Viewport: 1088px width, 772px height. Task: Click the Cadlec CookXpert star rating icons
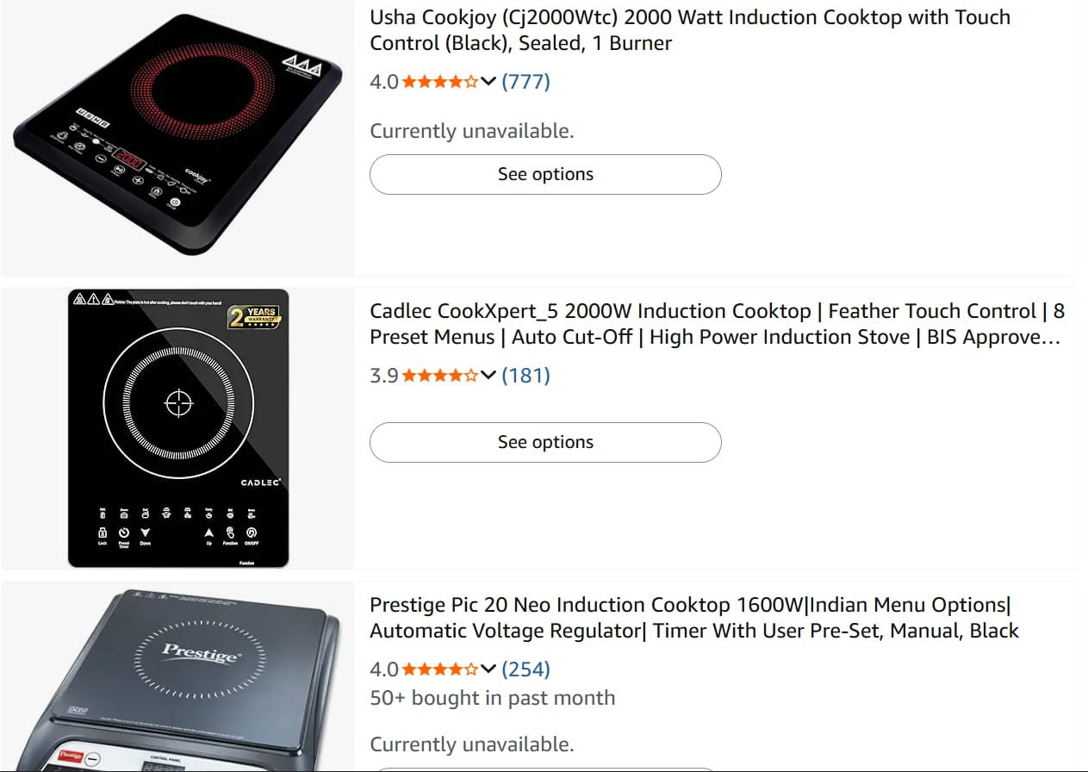click(x=439, y=376)
